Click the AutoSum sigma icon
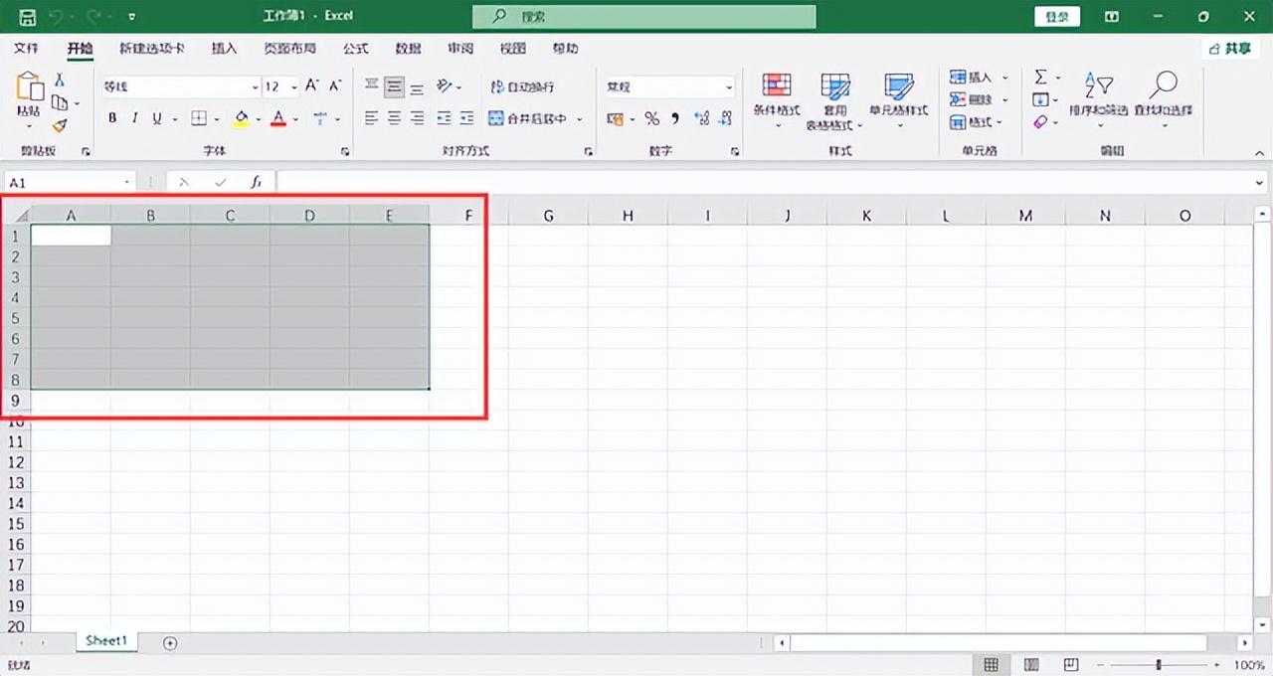This screenshot has height=676, width=1273. [x=1040, y=78]
